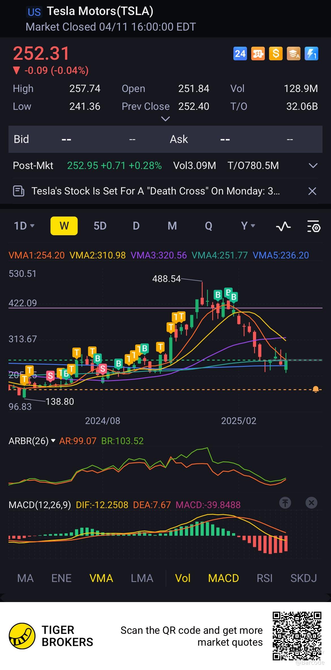Expand the Post-Mkt row chevron
Screen dimensions: 331x670
click(313, 166)
